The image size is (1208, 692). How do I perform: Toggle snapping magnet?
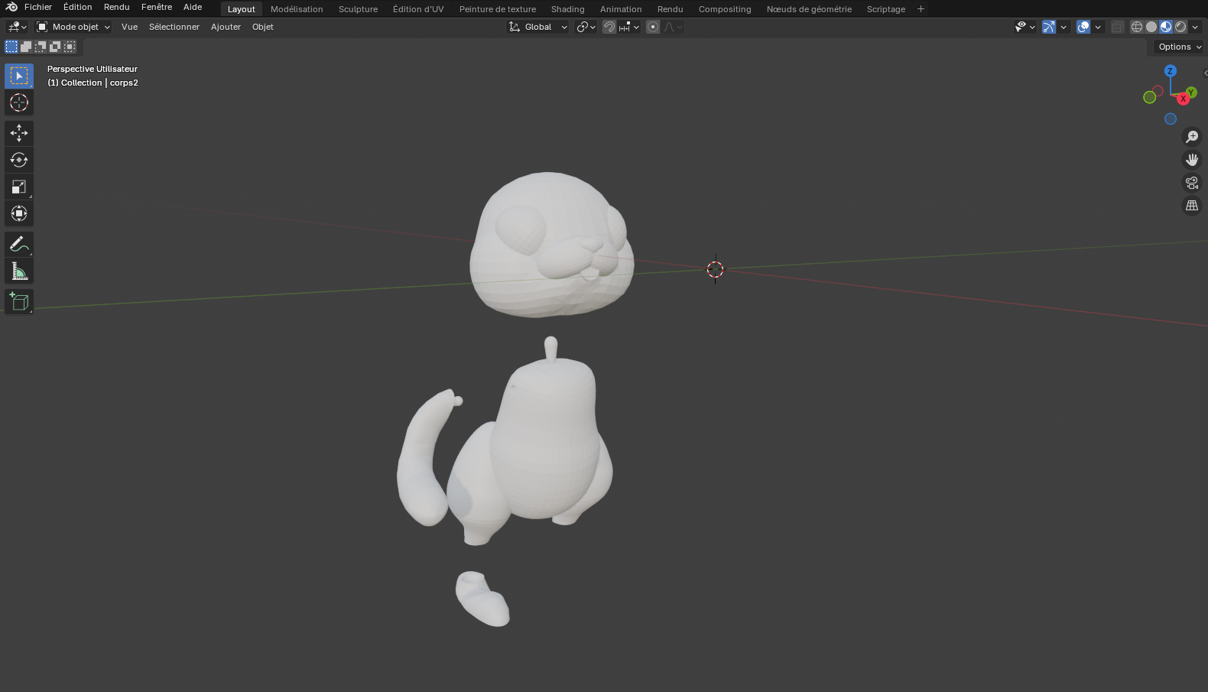tap(609, 27)
